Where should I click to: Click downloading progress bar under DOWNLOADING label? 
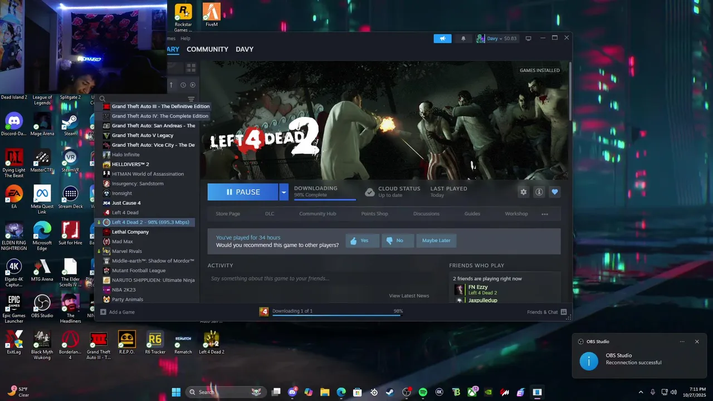pyautogui.click(x=325, y=198)
